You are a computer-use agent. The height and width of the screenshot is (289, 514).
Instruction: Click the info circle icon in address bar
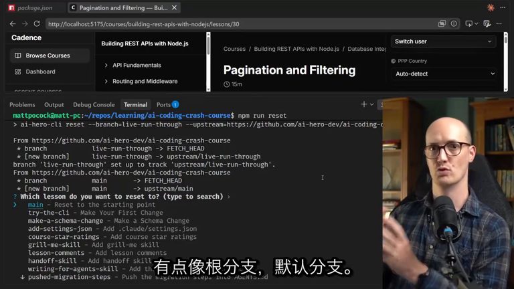coord(454,23)
